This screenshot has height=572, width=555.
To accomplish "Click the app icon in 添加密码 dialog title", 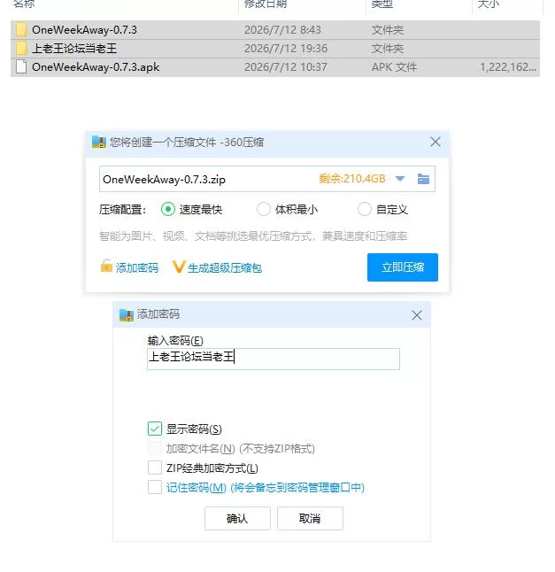I will tap(127, 315).
